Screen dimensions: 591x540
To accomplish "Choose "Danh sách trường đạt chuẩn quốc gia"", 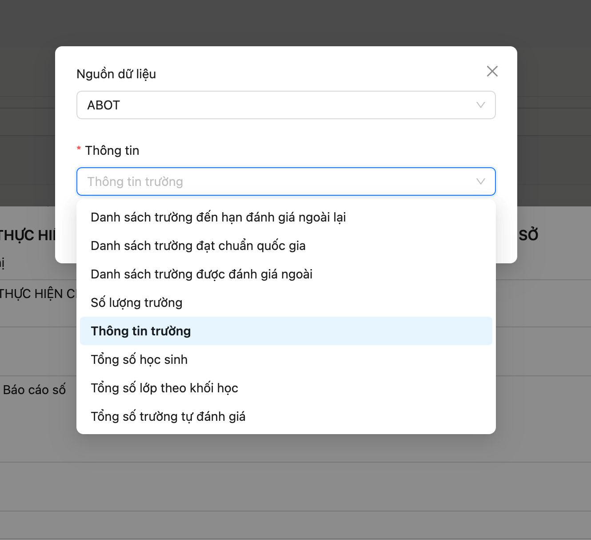I will pyautogui.click(x=198, y=246).
